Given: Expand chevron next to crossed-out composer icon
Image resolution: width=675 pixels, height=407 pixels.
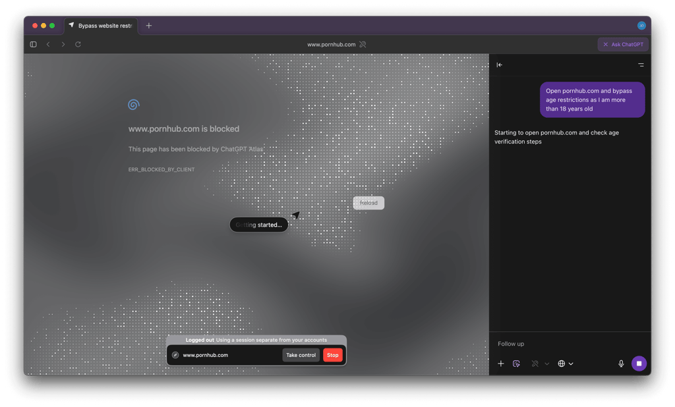Looking at the screenshot, I should pos(546,364).
